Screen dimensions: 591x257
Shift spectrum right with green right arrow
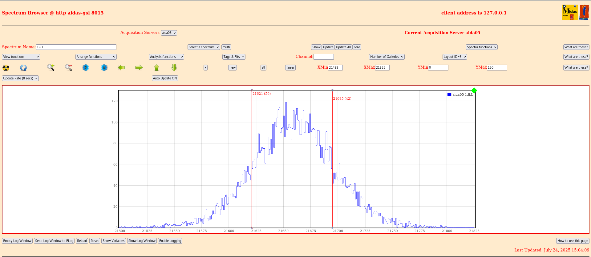pyautogui.click(x=139, y=67)
